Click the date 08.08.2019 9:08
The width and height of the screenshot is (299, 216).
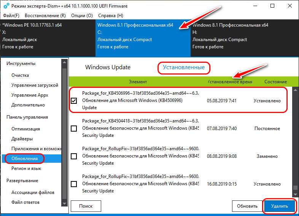pos(221,156)
